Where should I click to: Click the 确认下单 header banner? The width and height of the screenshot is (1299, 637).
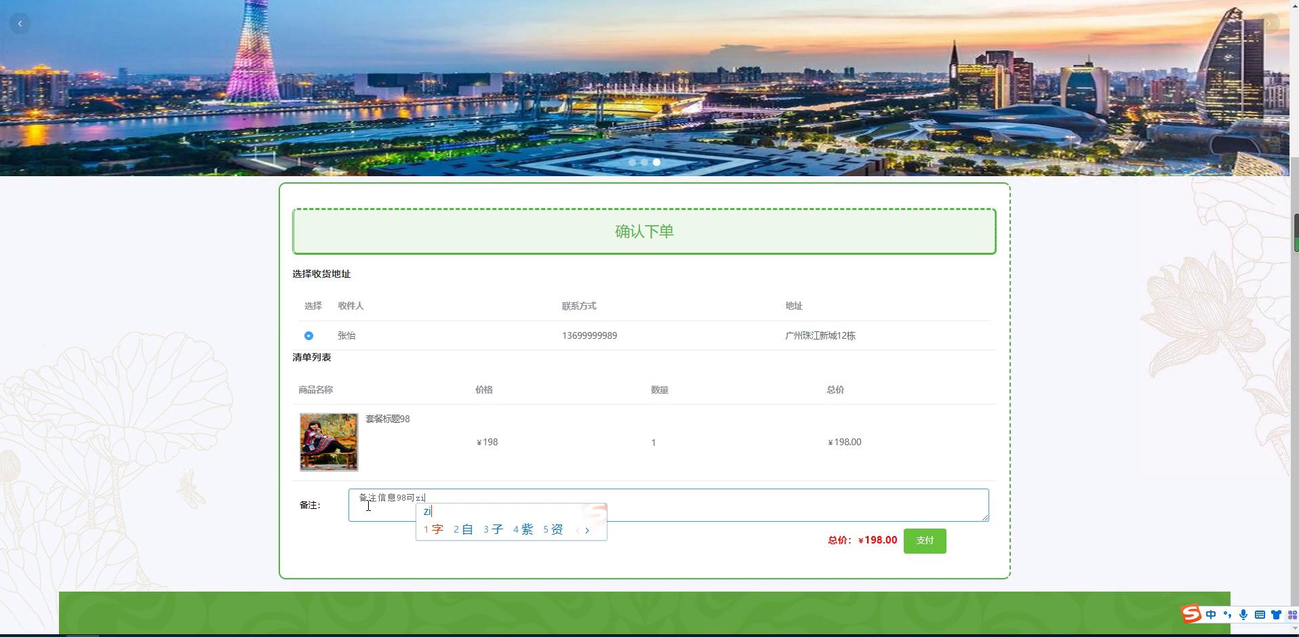(x=644, y=231)
